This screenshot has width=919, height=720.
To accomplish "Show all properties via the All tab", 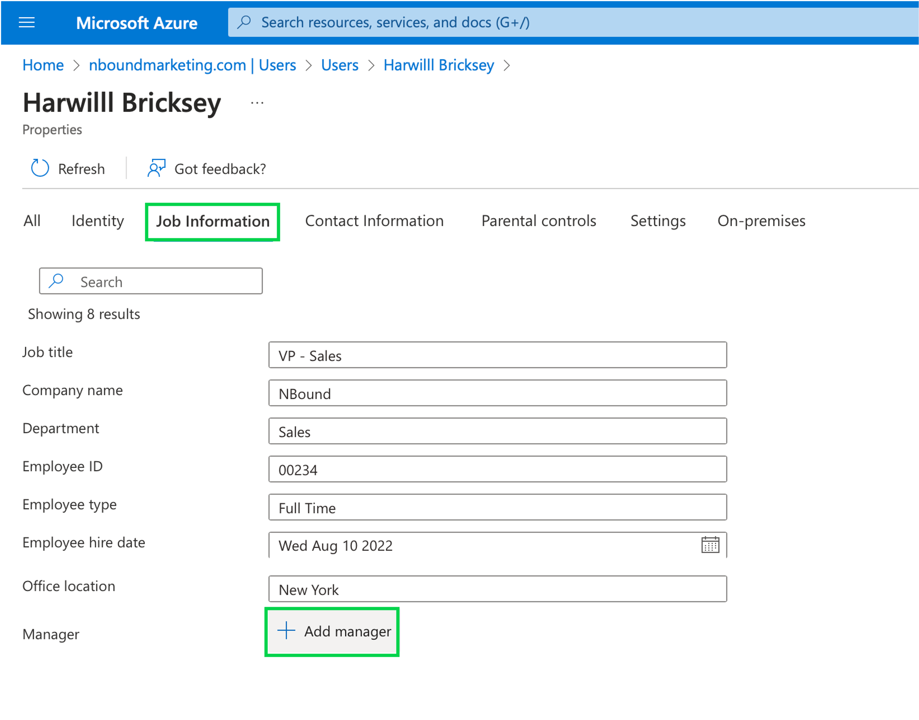I will pyautogui.click(x=32, y=221).
